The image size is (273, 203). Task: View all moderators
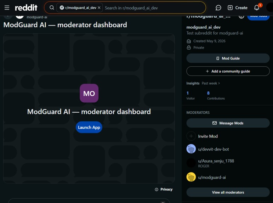pyautogui.click(x=228, y=192)
